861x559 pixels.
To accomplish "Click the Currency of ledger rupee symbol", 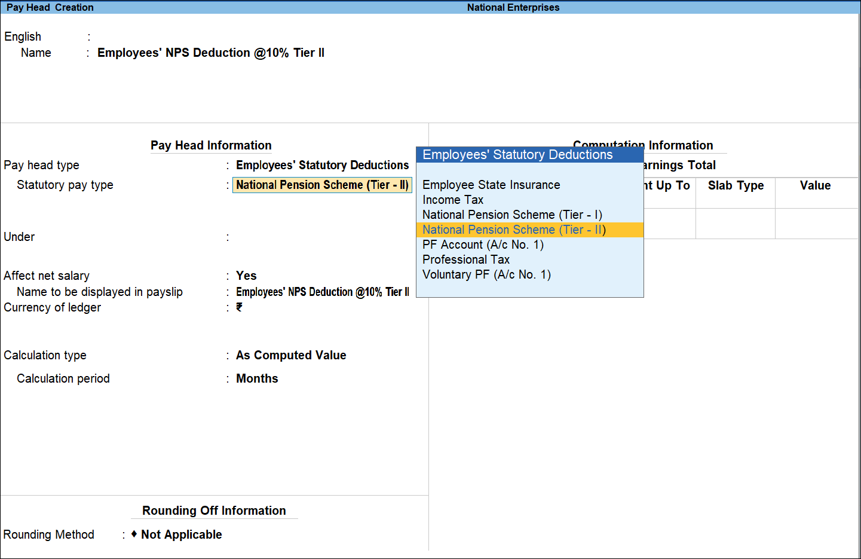I will click(x=239, y=307).
